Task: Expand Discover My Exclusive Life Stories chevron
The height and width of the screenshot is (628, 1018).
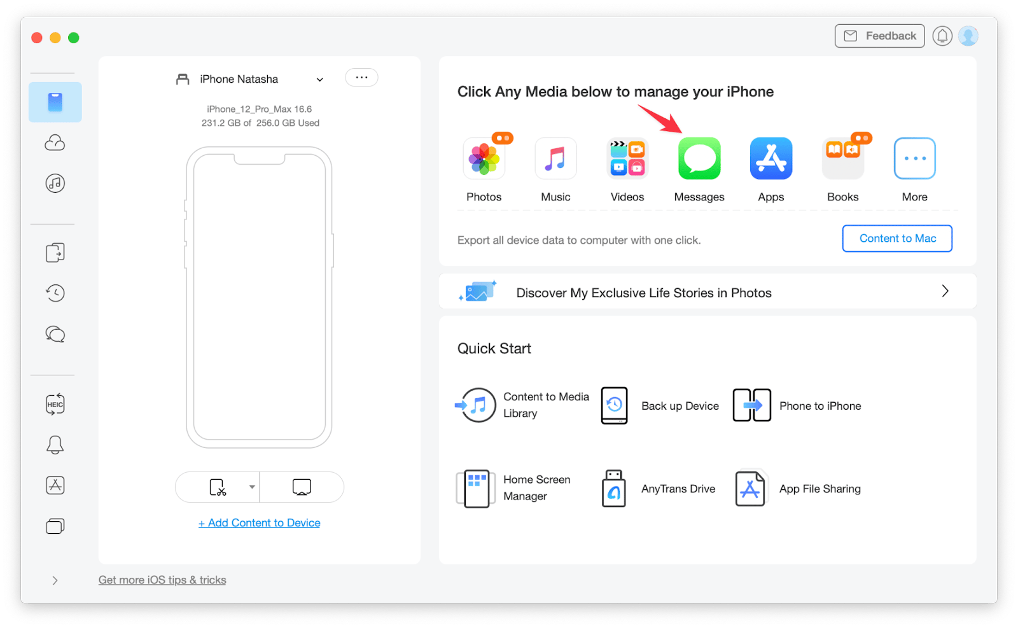Action: [x=945, y=291]
